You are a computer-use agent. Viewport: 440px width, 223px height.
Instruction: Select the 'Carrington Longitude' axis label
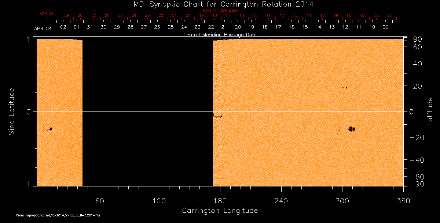pos(220,211)
